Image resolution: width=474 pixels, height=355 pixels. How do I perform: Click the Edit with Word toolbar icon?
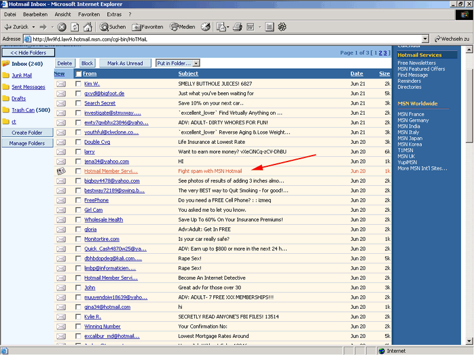pyautogui.click(x=250, y=27)
